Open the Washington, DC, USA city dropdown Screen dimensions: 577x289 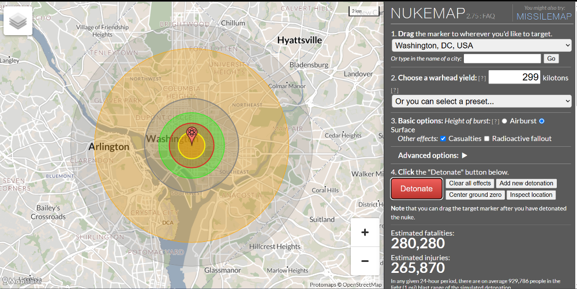click(x=481, y=45)
